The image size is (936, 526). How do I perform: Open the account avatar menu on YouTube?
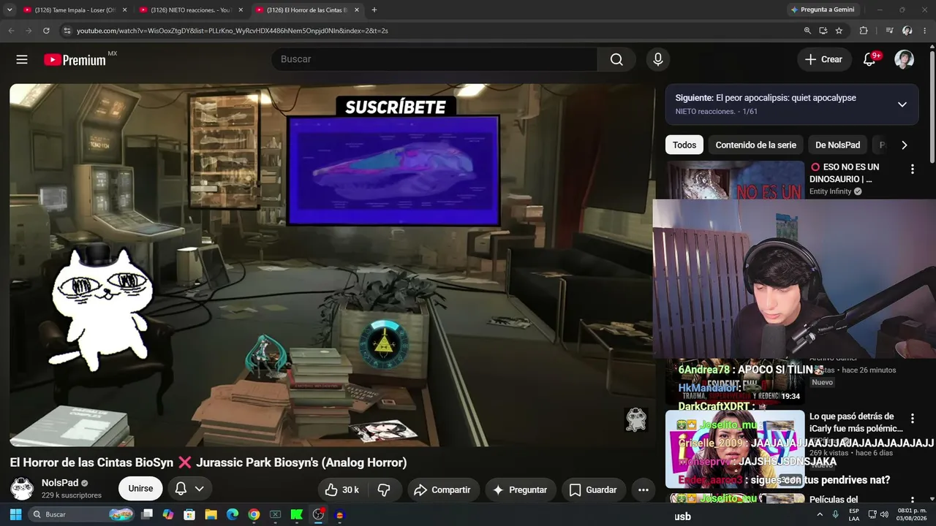(x=905, y=59)
